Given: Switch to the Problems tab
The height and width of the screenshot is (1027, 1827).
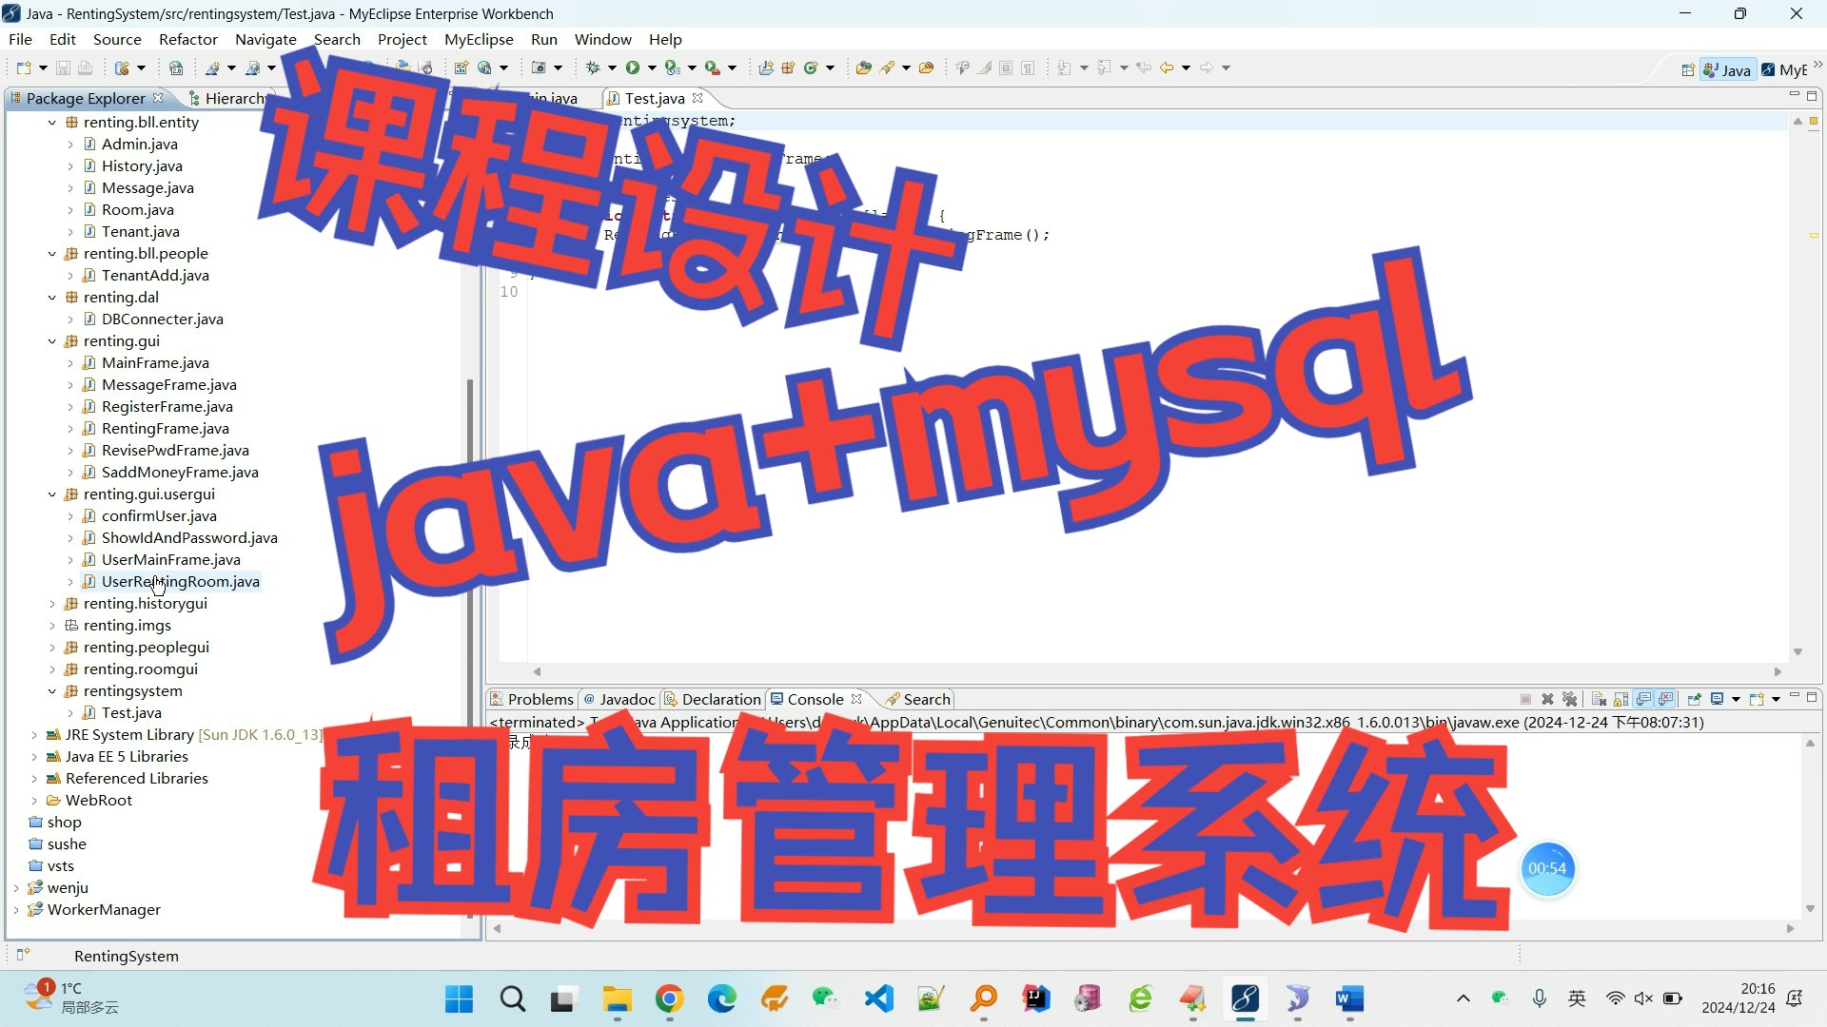Looking at the screenshot, I should point(532,699).
